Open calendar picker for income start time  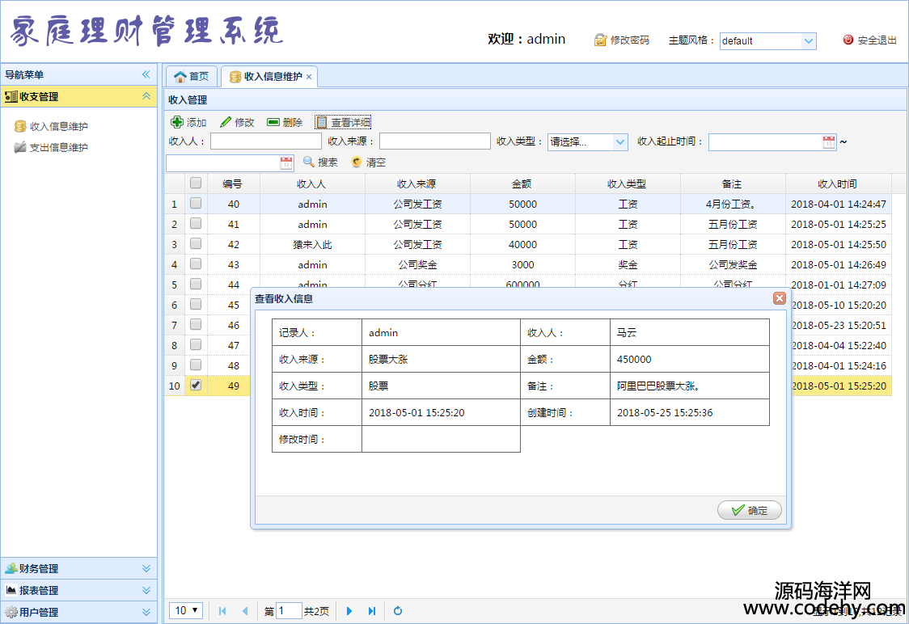[x=829, y=142]
